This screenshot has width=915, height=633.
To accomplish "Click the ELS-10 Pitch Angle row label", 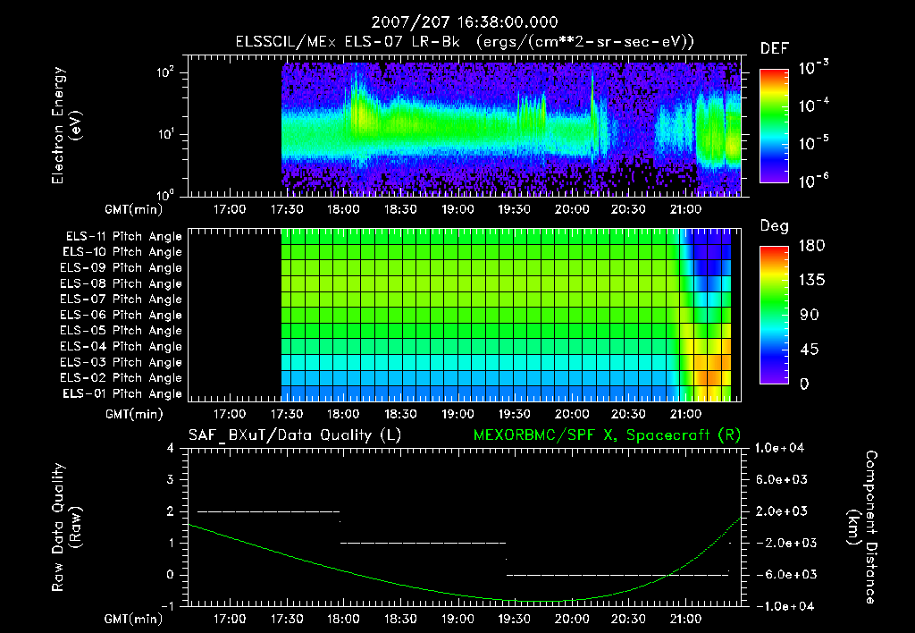I will point(122,252).
